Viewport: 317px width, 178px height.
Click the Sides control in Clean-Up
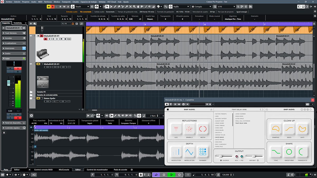(x=289, y=129)
